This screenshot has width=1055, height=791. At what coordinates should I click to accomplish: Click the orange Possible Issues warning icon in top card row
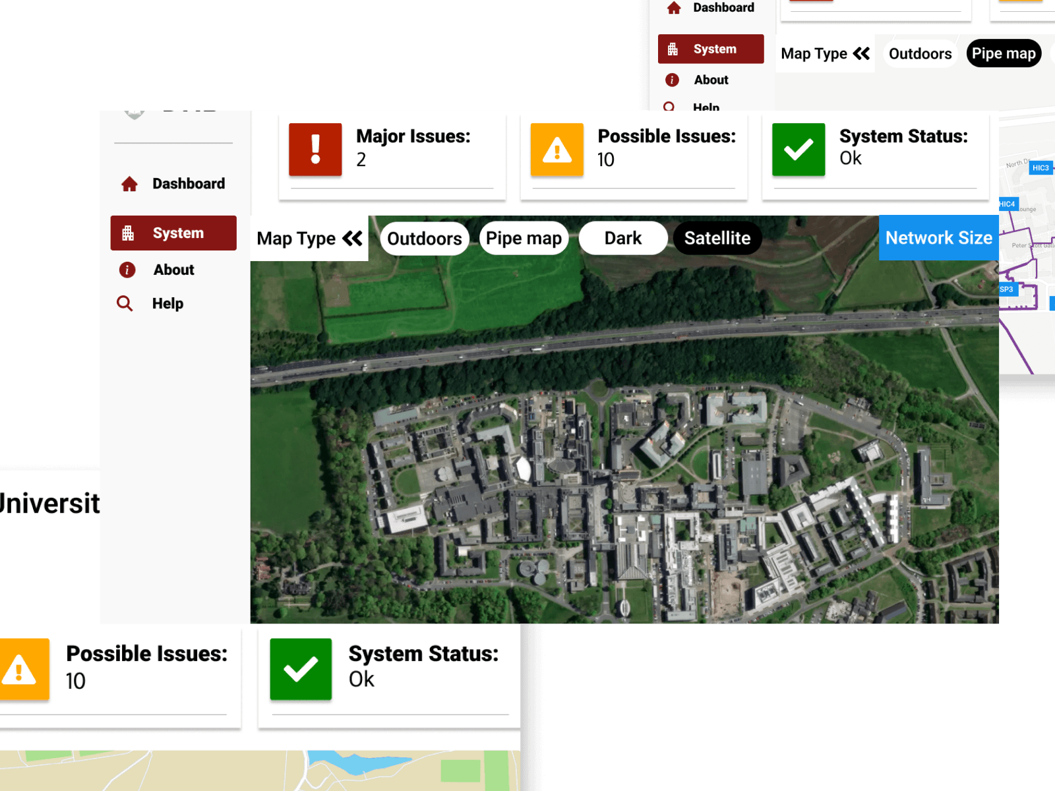(x=557, y=150)
